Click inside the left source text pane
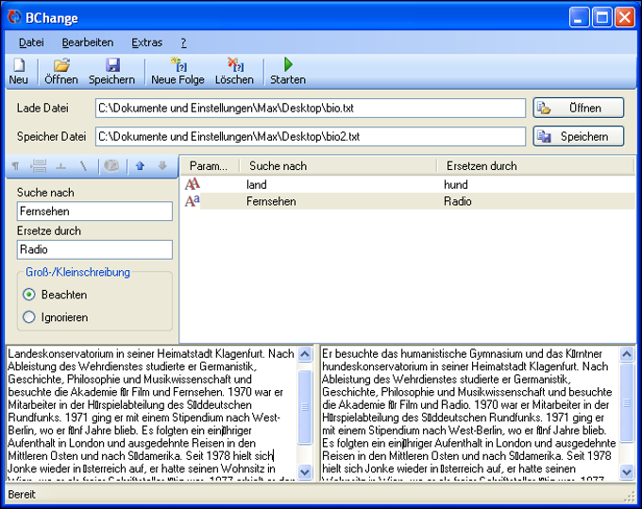 [151, 414]
